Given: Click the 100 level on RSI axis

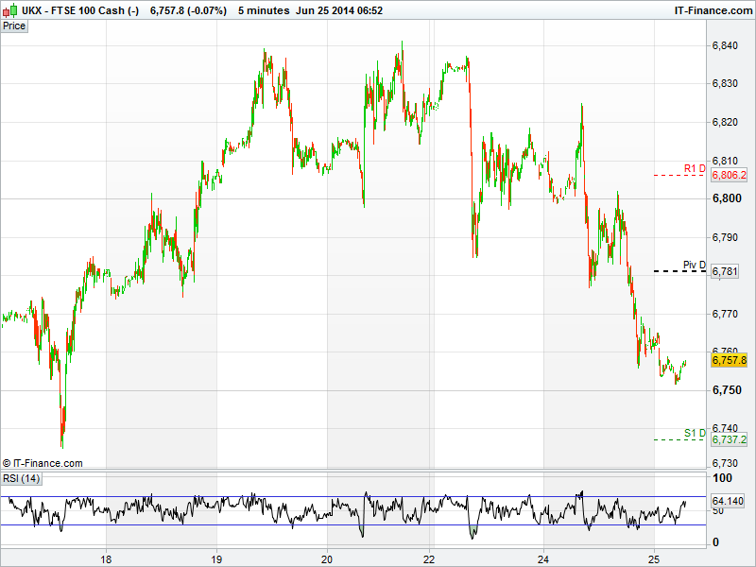Looking at the screenshot, I should 720,480.
